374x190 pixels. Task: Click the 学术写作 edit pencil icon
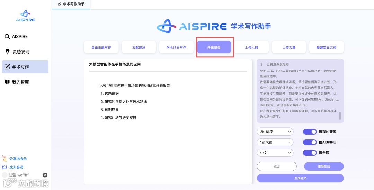tap(7, 67)
